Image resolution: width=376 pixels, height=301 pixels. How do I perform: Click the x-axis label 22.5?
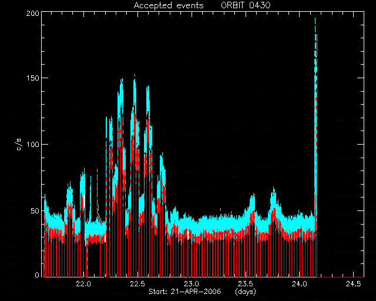[x=137, y=284]
